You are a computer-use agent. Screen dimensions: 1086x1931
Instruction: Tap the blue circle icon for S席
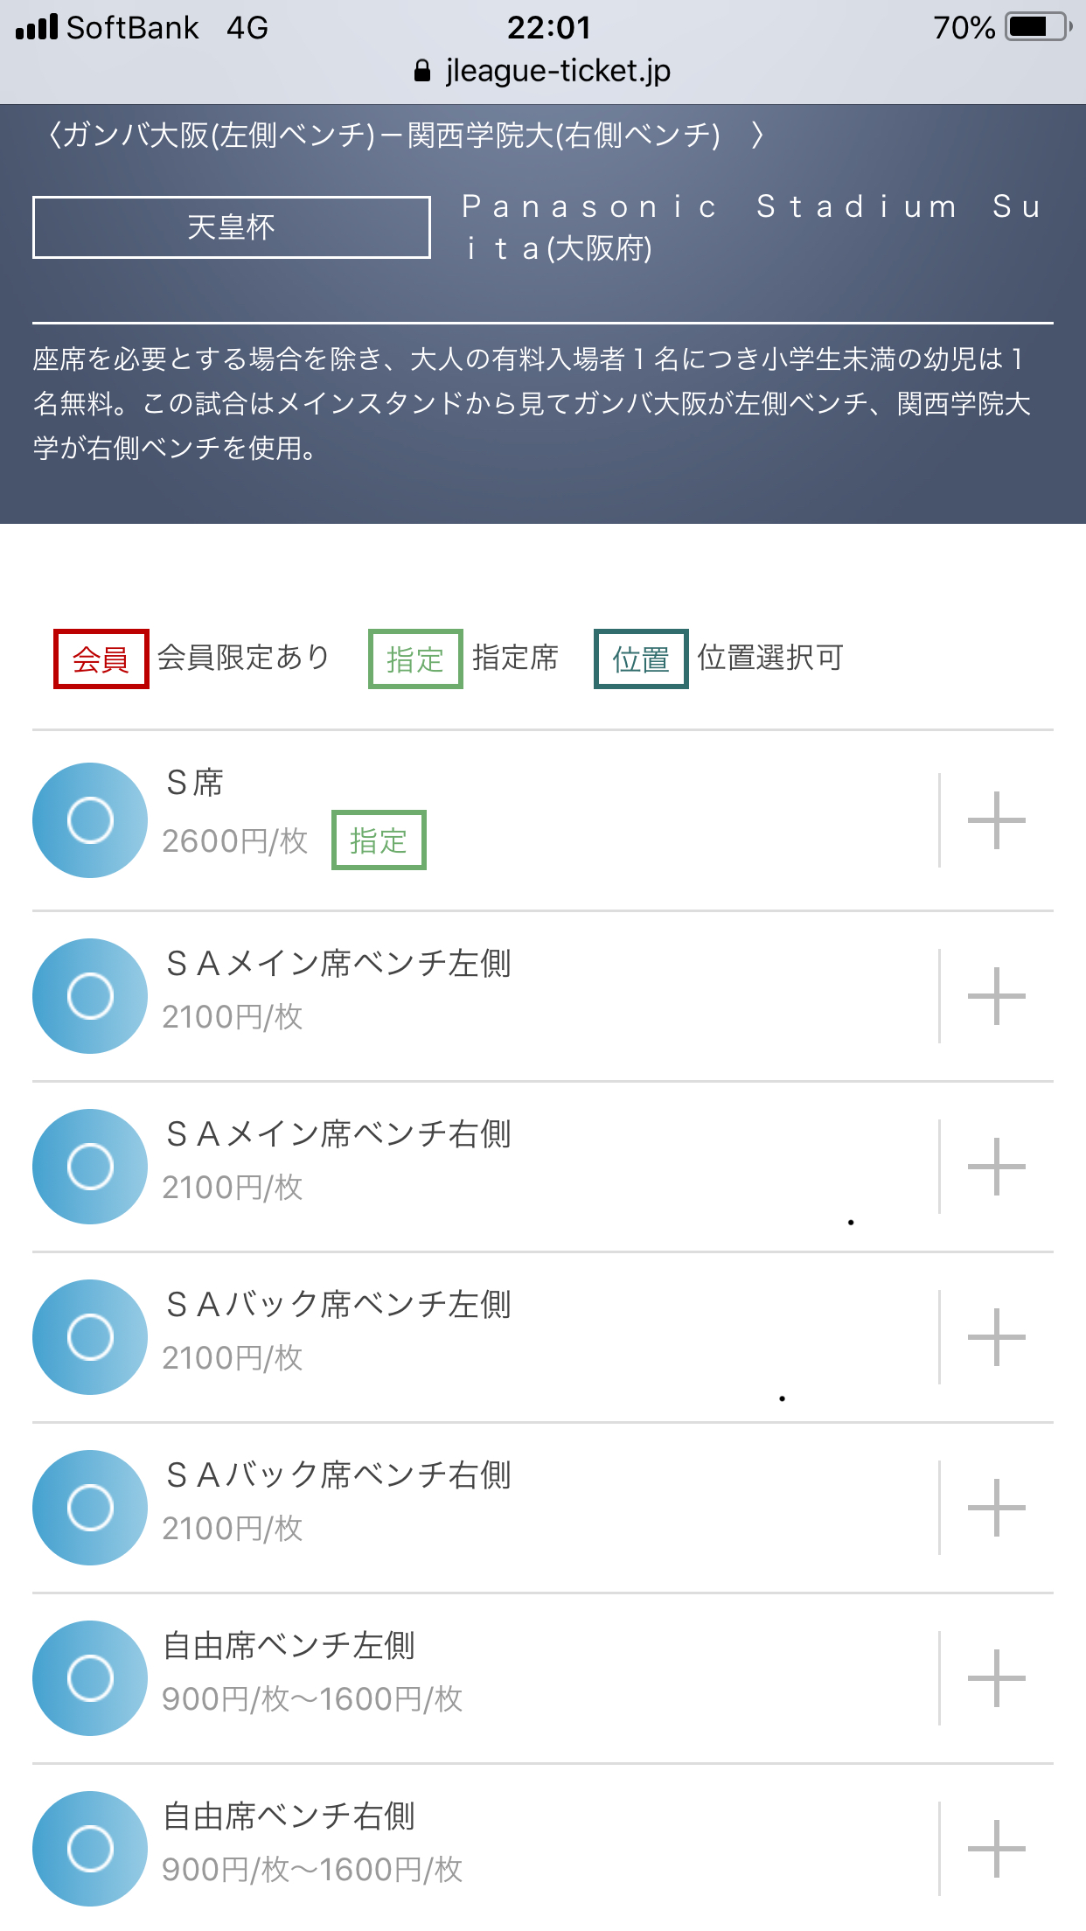(90, 820)
